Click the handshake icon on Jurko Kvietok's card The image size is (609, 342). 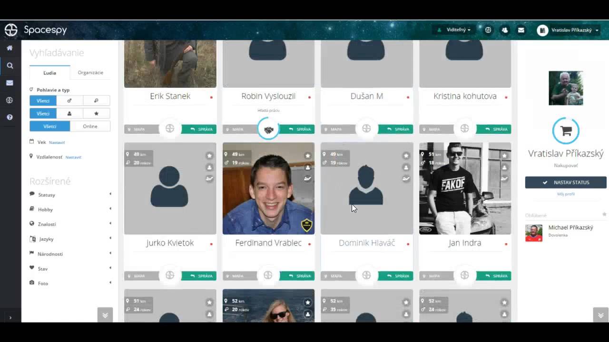click(x=209, y=179)
